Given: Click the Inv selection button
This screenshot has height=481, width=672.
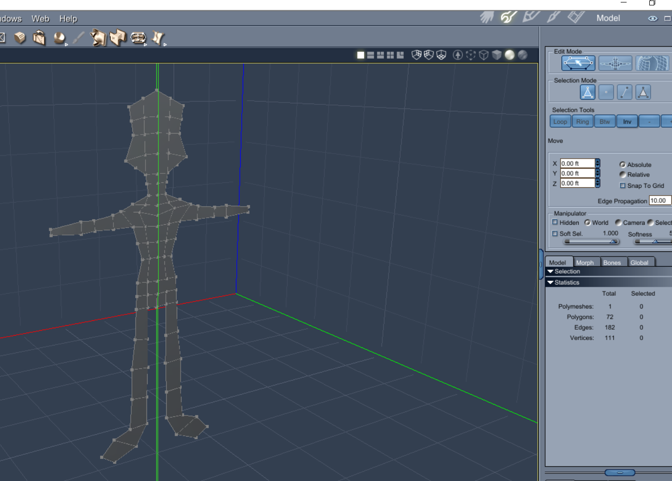Looking at the screenshot, I should [627, 121].
